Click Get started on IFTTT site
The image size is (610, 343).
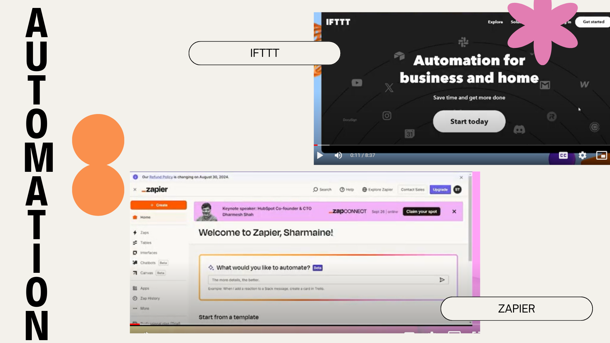[593, 22]
